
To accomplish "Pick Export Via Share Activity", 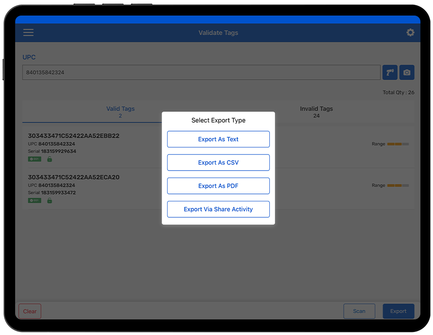I will point(218,209).
